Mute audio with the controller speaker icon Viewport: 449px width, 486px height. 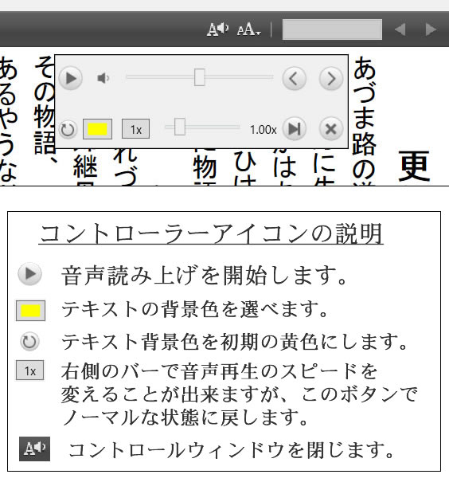point(103,78)
